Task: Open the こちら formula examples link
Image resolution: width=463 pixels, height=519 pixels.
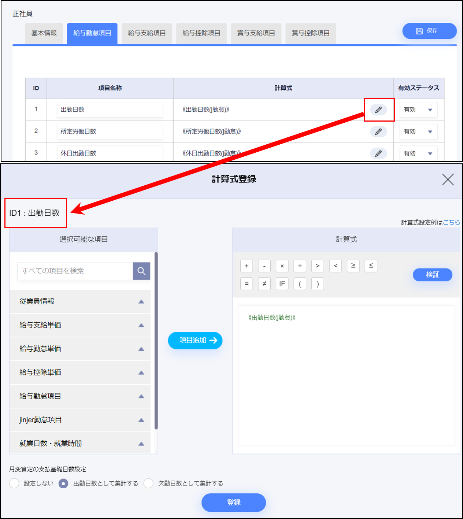Action: pos(451,222)
